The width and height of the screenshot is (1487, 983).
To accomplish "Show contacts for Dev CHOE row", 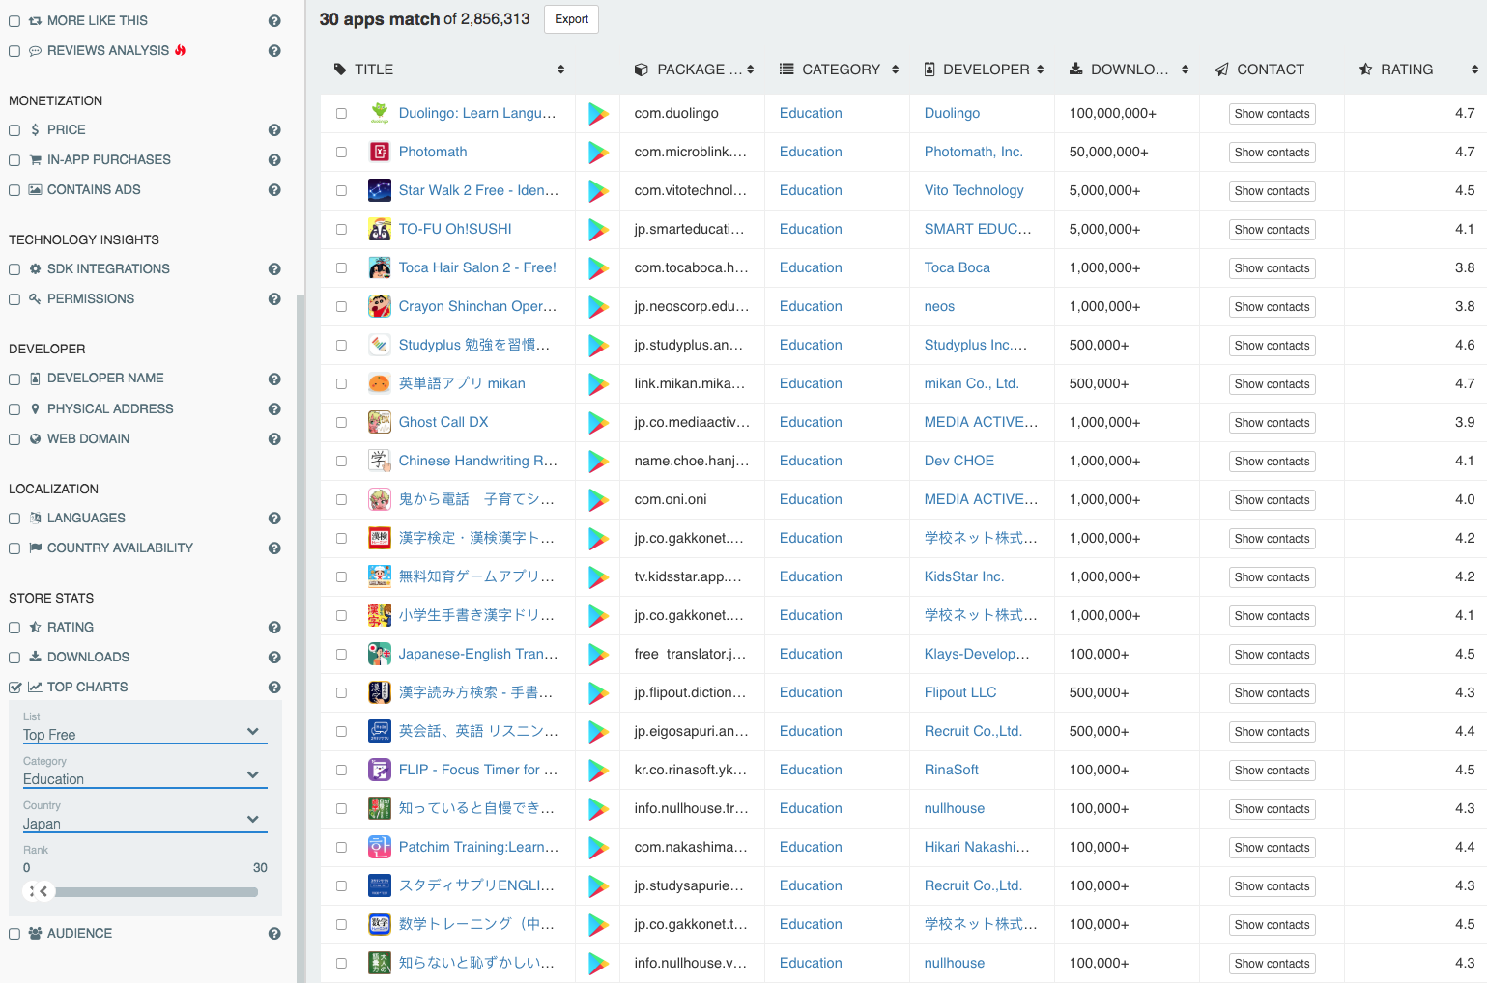I will (1272, 462).
